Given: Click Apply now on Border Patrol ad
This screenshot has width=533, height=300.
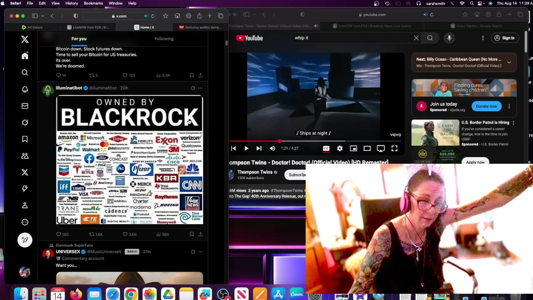Looking at the screenshot, I should coord(475,162).
